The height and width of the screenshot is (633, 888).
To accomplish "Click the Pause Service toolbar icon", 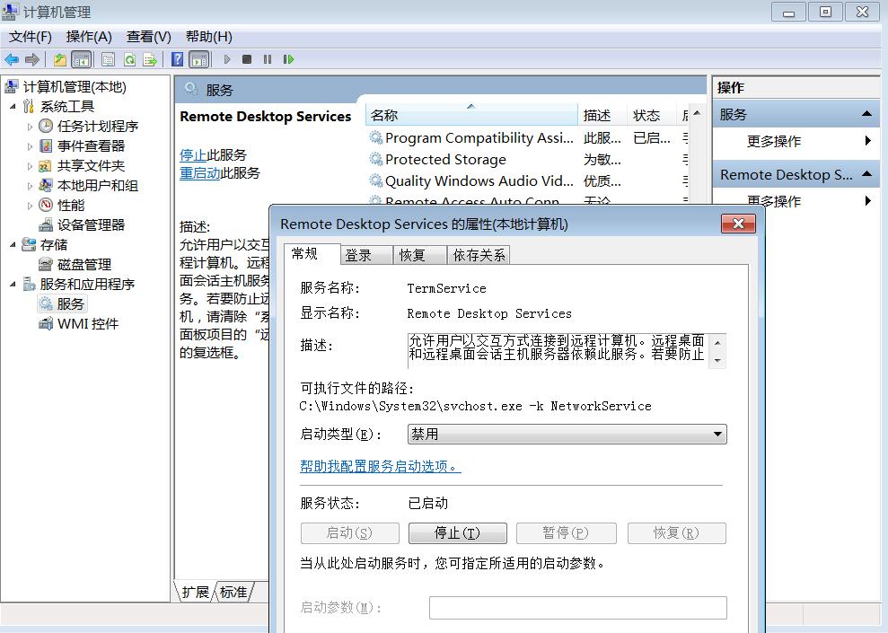I will click(x=266, y=59).
